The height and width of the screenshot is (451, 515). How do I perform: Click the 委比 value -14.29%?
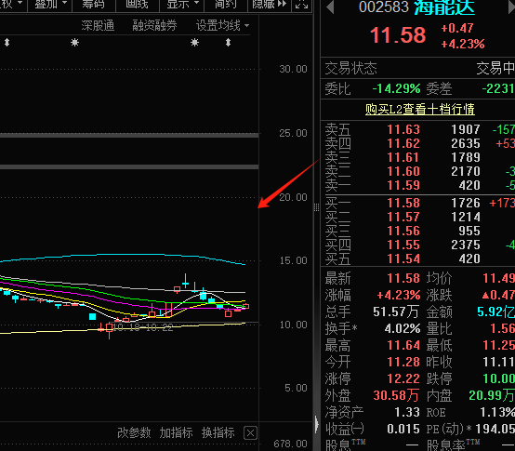[x=396, y=88]
